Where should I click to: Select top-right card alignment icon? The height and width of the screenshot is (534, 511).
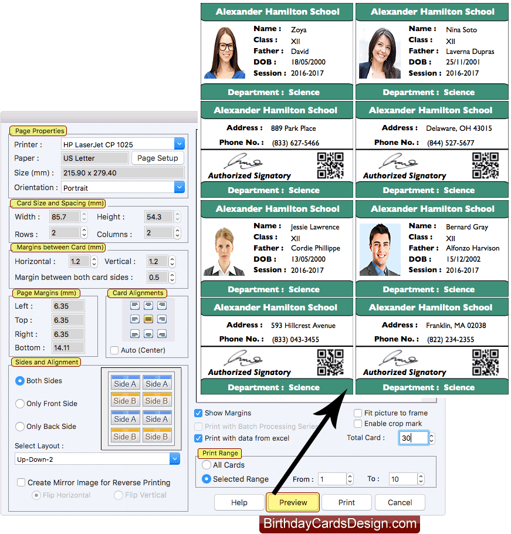[162, 305]
